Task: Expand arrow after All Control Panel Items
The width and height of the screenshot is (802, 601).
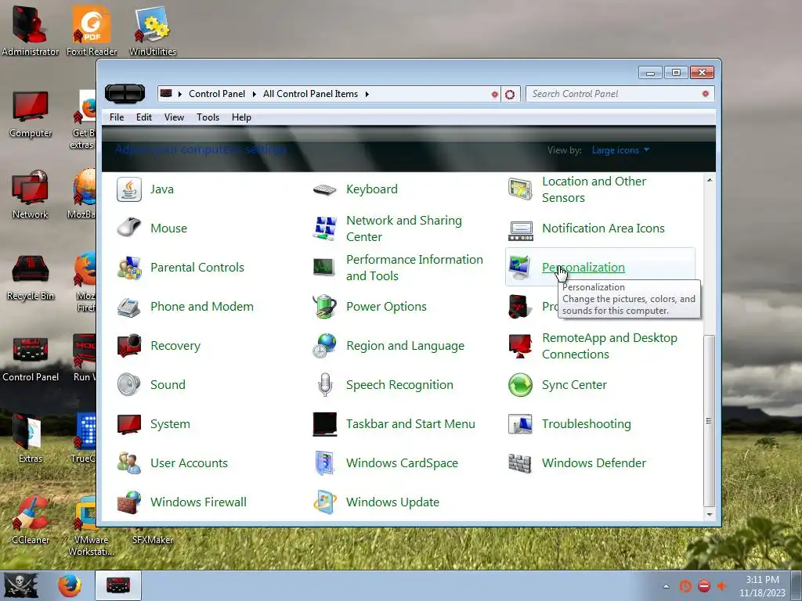Action: 367,94
